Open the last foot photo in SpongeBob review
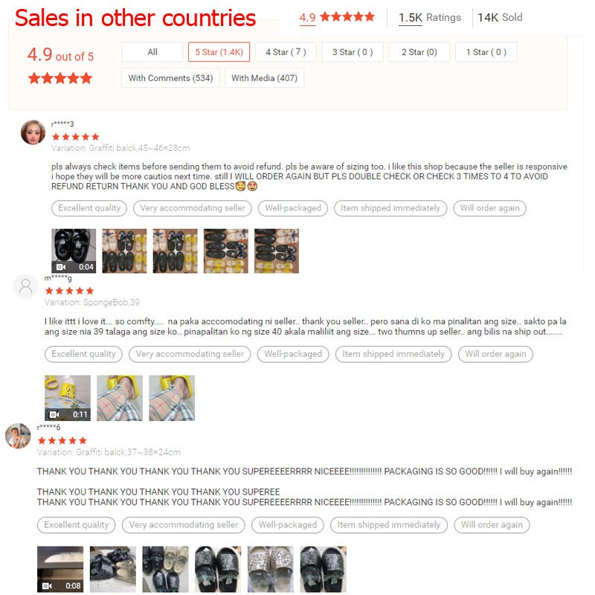 pyautogui.click(x=172, y=398)
